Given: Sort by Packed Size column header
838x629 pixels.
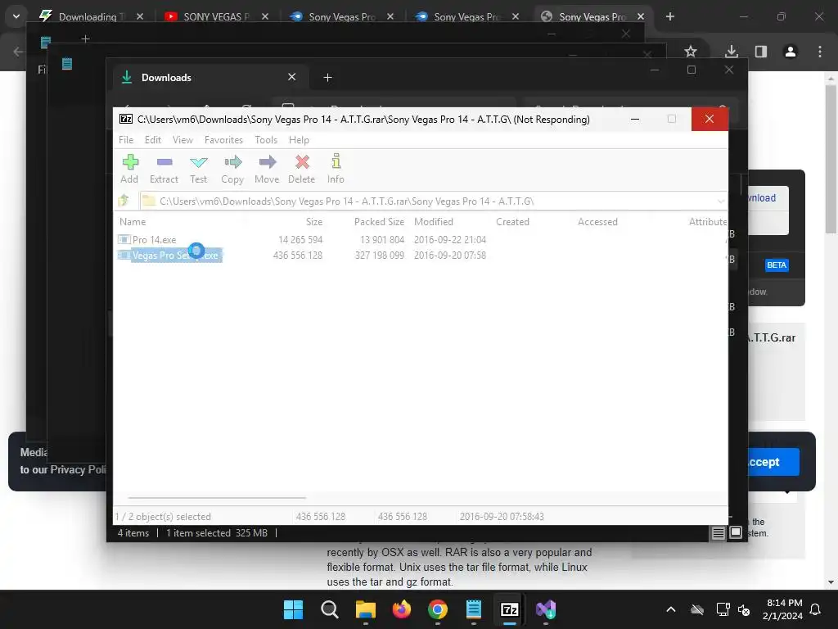Looking at the screenshot, I should point(379,221).
